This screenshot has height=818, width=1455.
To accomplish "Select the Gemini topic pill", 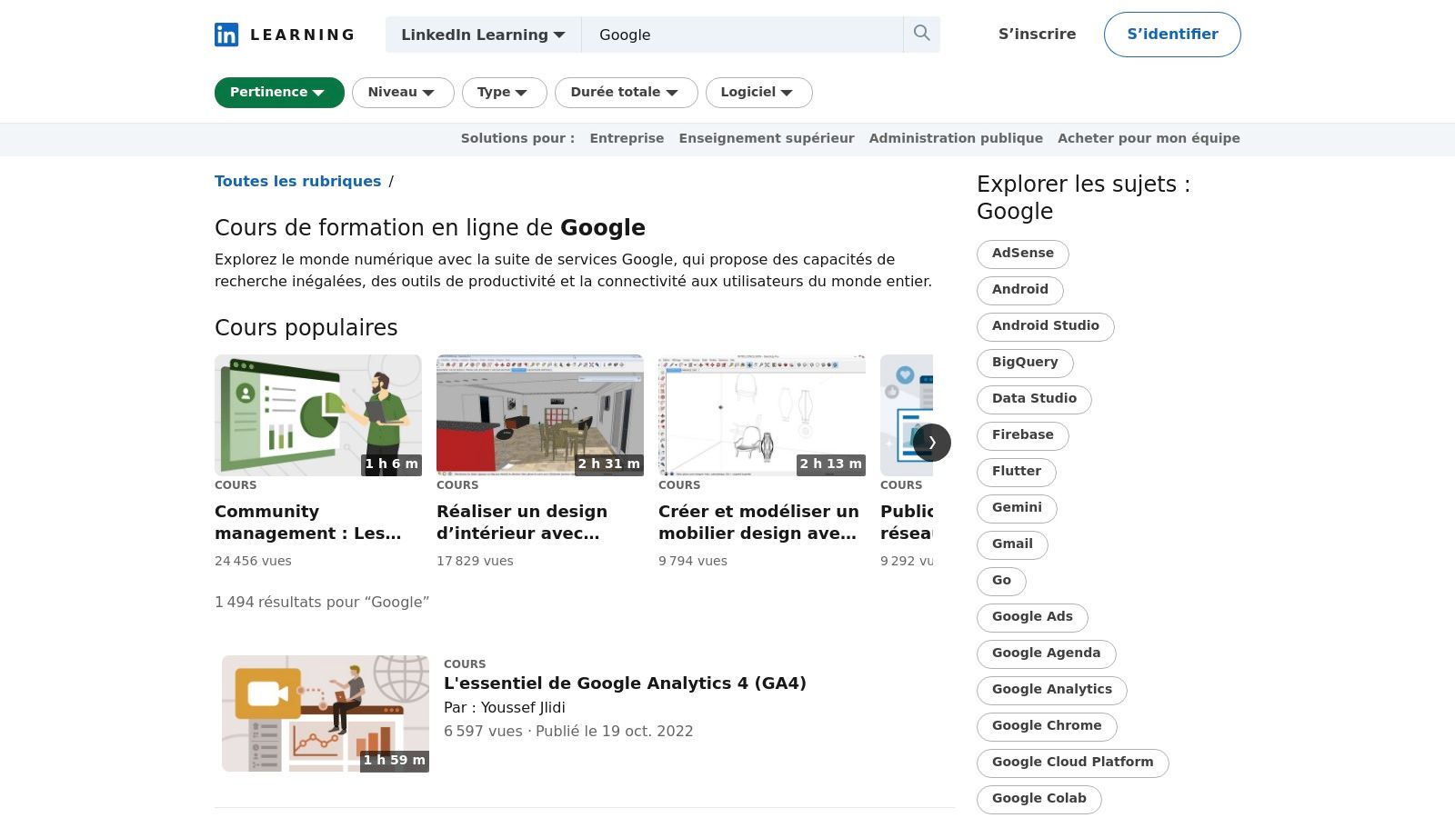I will coord(1017,508).
